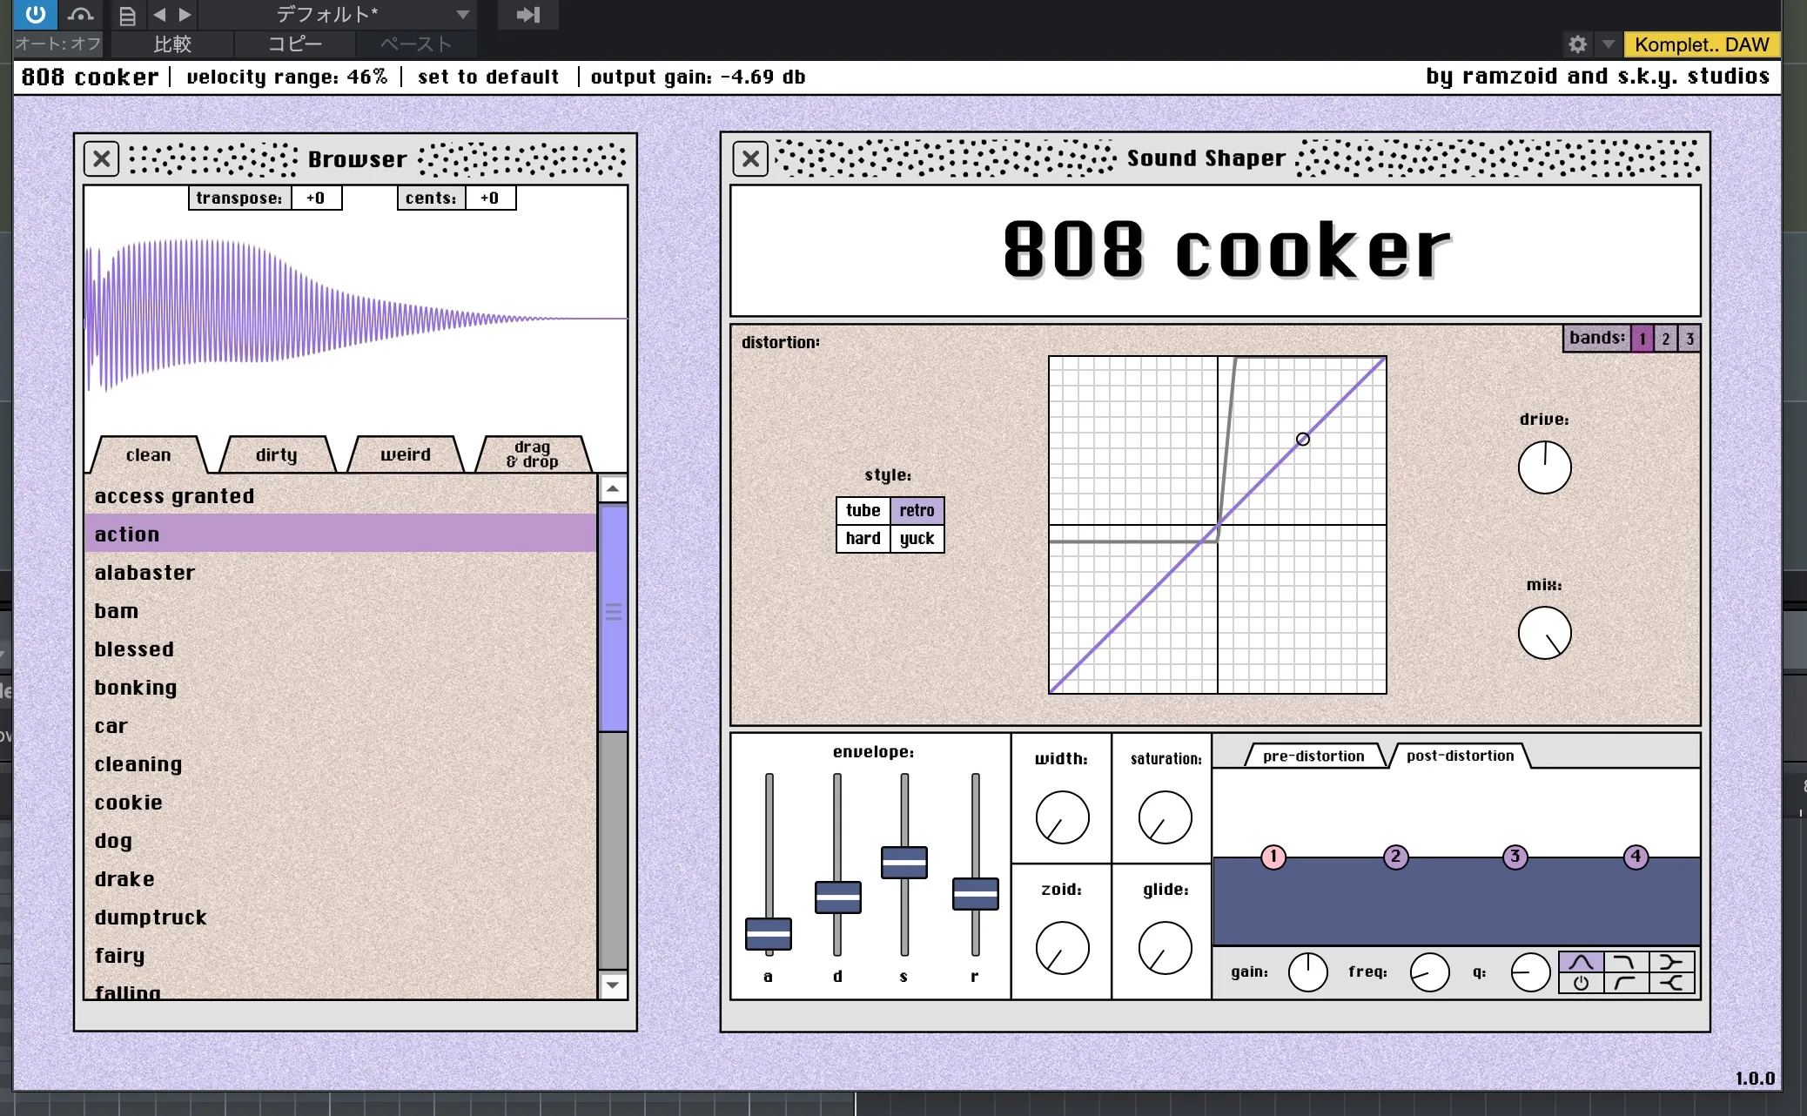The height and width of the screenshot is (1116, 1807).
Task: Expand arrow next to settings gear
Action: (1608, 44)
